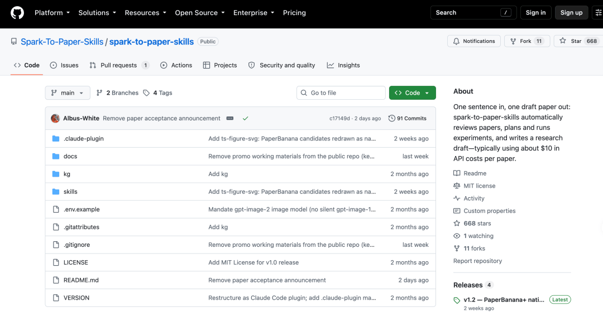Open the README.md file
The height and width of the screenshot is (312, 603).
tap(81, 280)
